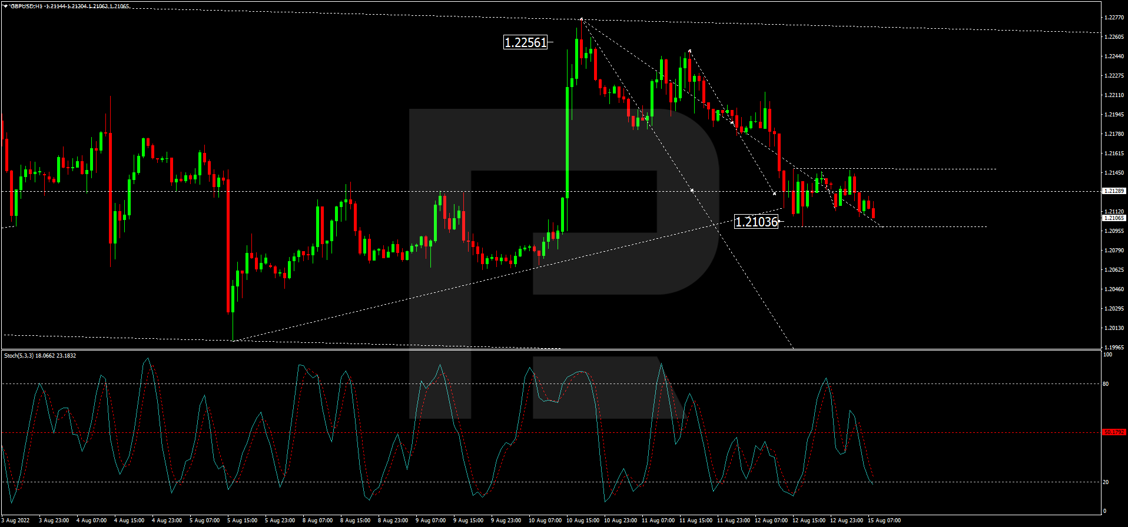Click the 4 Aug 23:00 time label
This screenshot has height=527, width=1128.
point(167,521)
